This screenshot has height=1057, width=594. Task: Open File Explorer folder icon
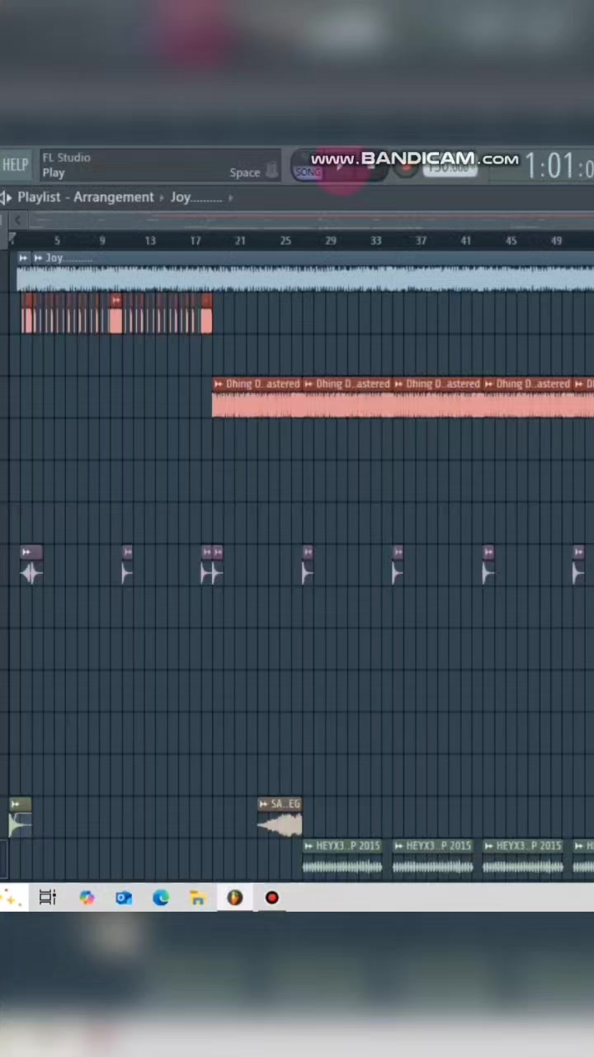(198, 898)
